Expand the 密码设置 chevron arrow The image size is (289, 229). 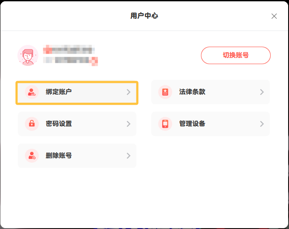pos(129,124)
